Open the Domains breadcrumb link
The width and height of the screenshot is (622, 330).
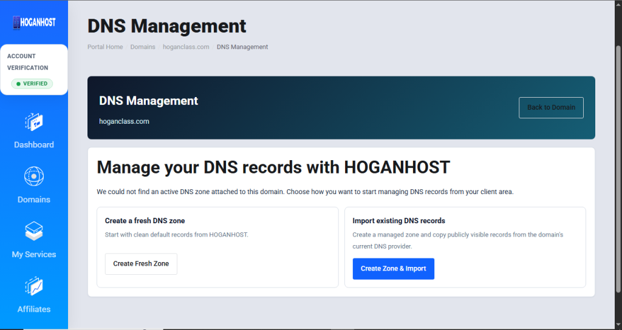tap(143, 47)
